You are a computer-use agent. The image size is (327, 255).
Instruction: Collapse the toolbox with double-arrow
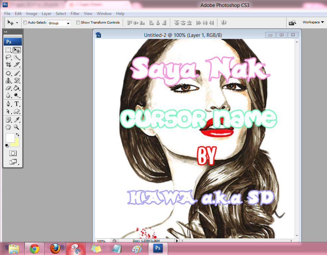6,32
